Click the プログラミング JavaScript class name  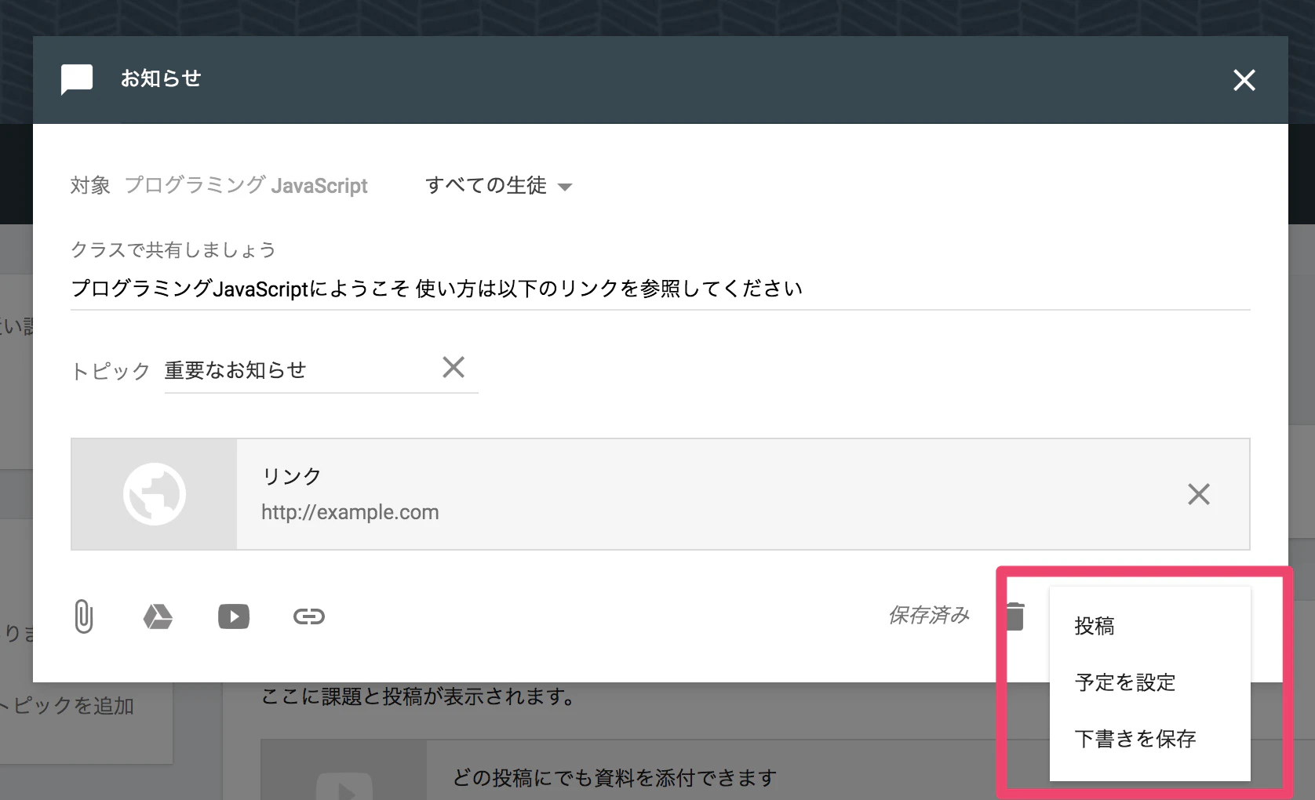[246, 186]
